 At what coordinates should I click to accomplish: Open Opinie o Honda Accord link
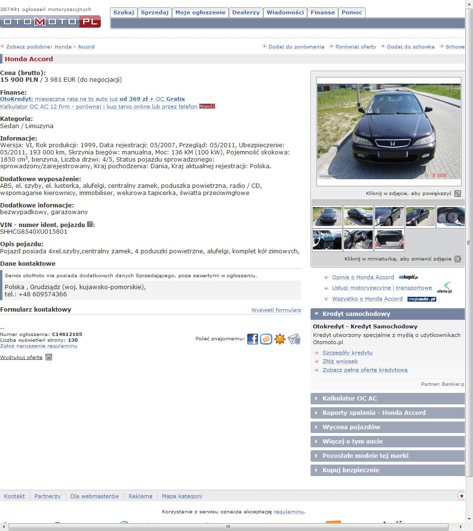pyautogui.click(x=363, y=277)
